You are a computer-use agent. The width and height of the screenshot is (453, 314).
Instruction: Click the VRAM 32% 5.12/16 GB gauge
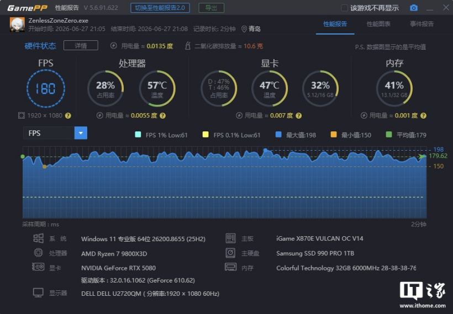320,88
